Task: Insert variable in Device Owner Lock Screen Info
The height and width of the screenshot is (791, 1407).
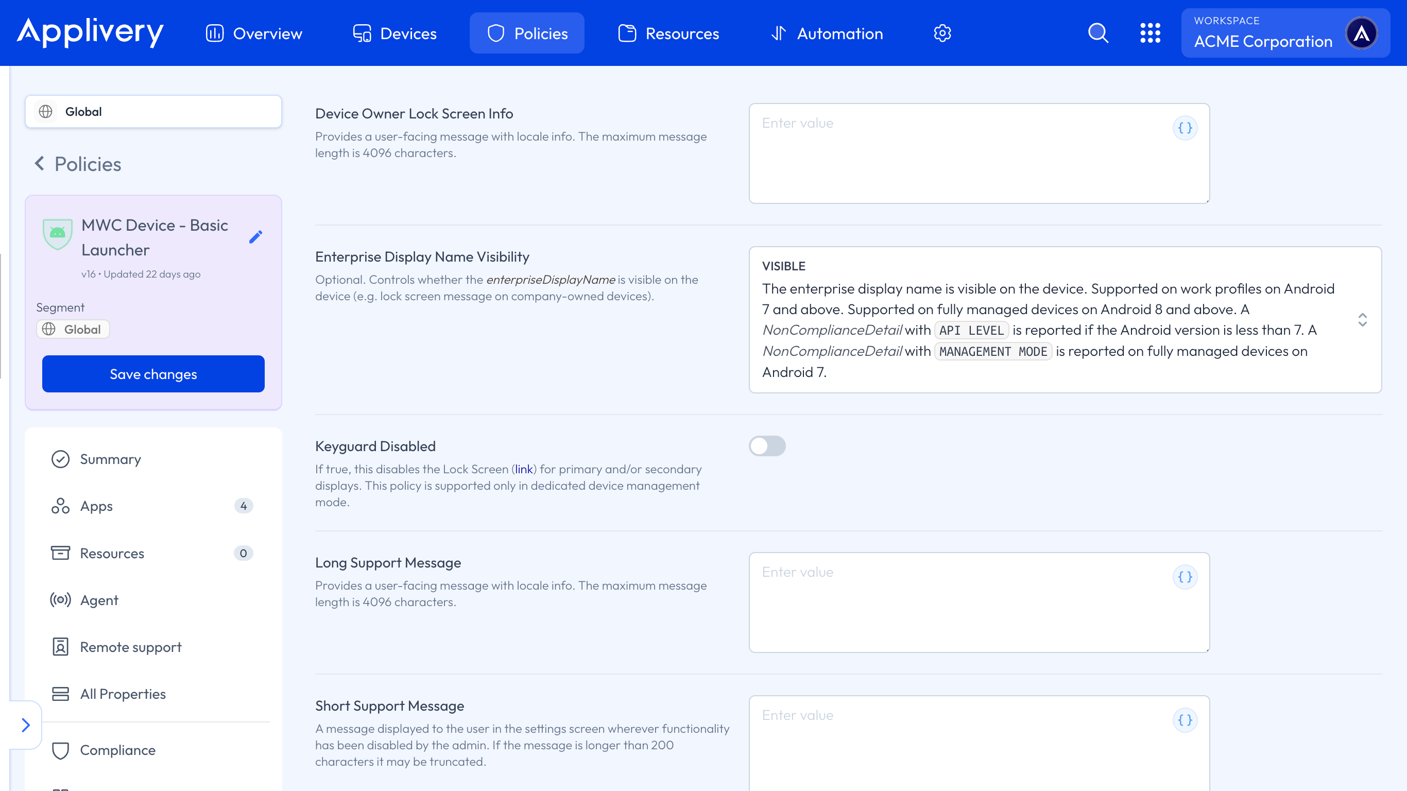Action: click(1185, 128)
